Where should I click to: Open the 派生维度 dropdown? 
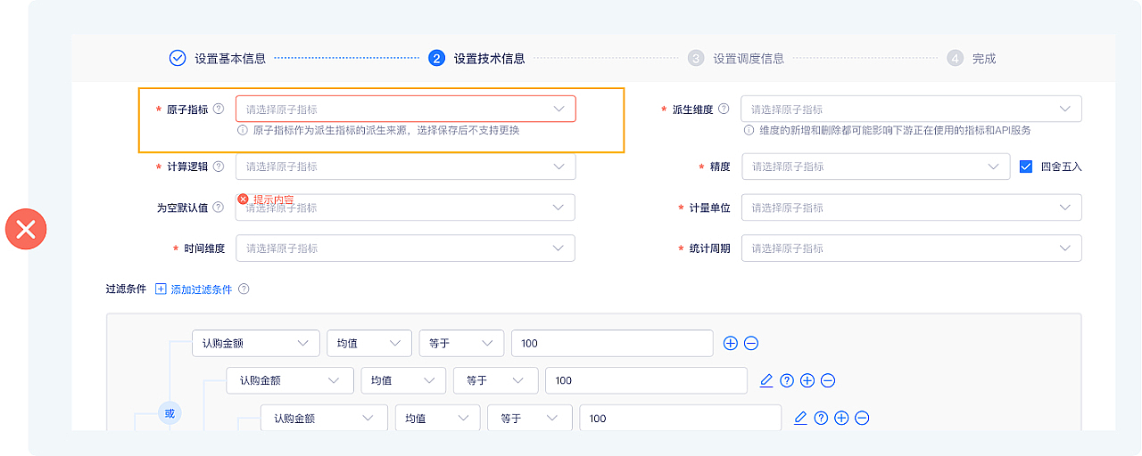point(911,109)
